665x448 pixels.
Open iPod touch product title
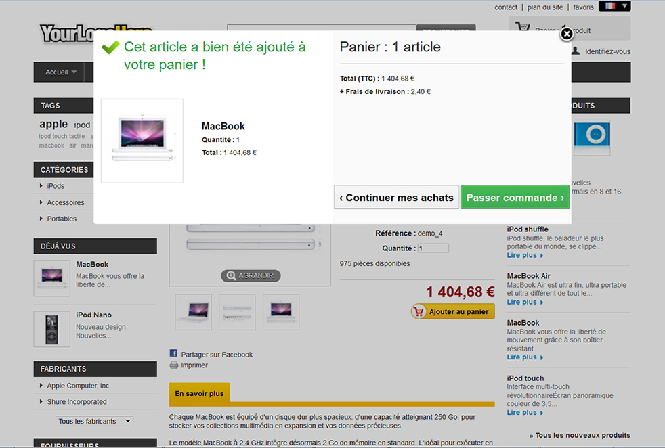point(525,378)
